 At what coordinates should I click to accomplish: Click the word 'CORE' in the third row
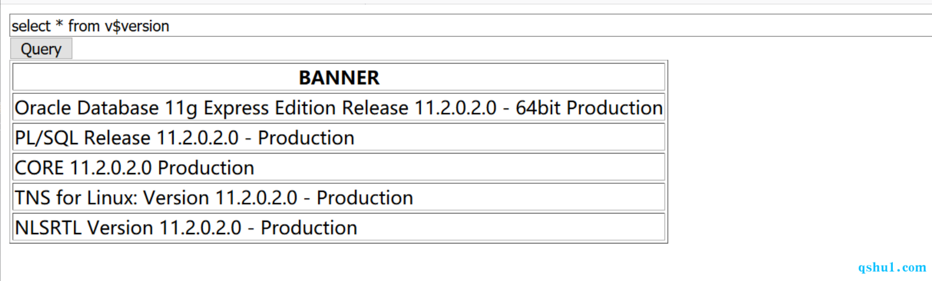point(39,168)
